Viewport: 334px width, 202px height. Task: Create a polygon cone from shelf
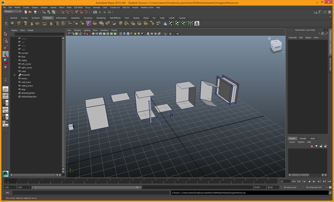tap(32, 23)
